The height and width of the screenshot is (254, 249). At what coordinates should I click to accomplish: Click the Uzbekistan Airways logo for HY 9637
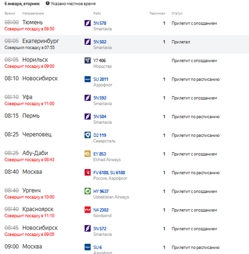coord(88,191)
